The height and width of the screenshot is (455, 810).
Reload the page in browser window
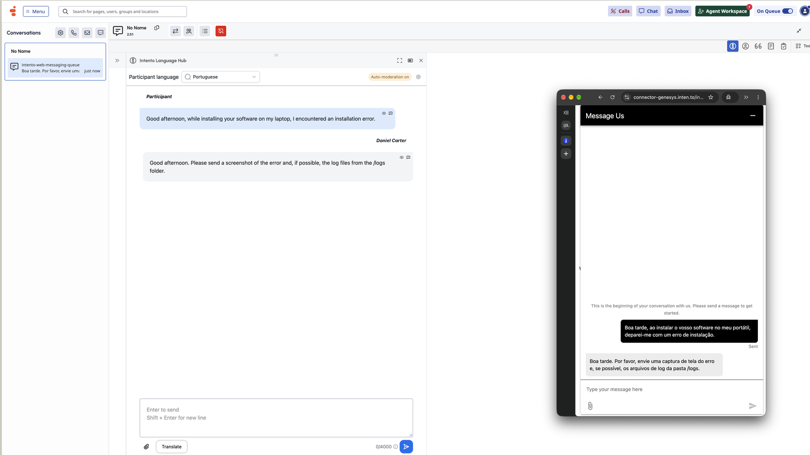click(613, 97)
